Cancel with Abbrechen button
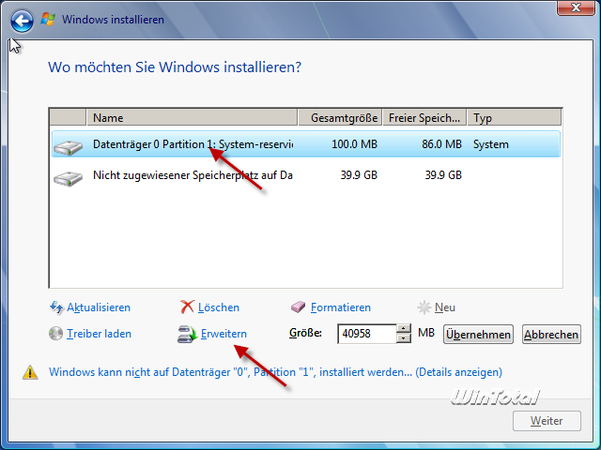Image resolution: width=601 pixels, height=450 pixels. (x=551, y=335)
